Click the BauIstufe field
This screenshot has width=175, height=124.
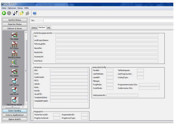(107, 52)
